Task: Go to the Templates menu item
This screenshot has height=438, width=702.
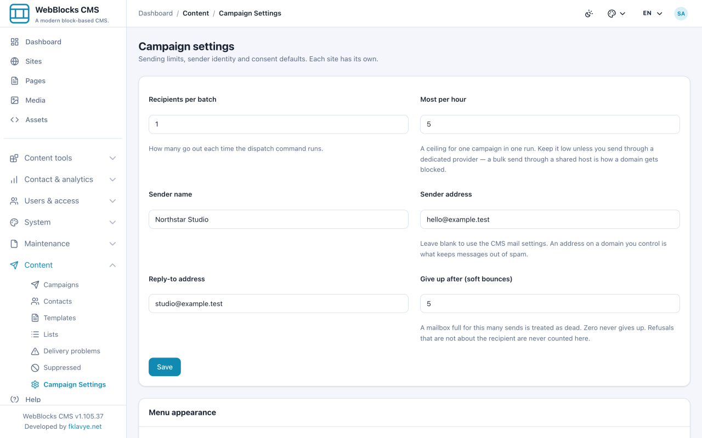Action: 74,318
